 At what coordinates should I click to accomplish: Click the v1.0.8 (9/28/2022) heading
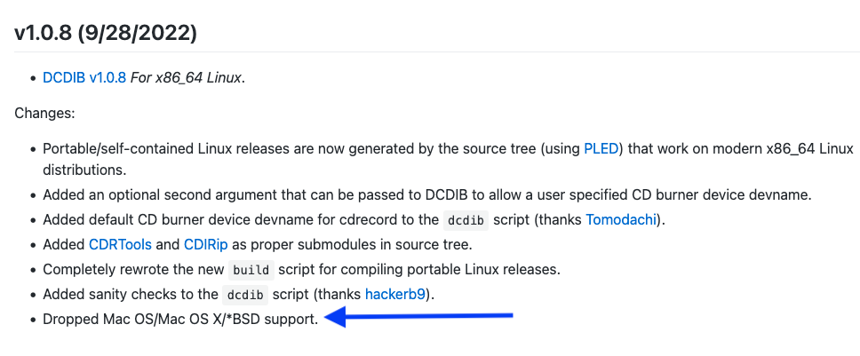coord(106,34)
